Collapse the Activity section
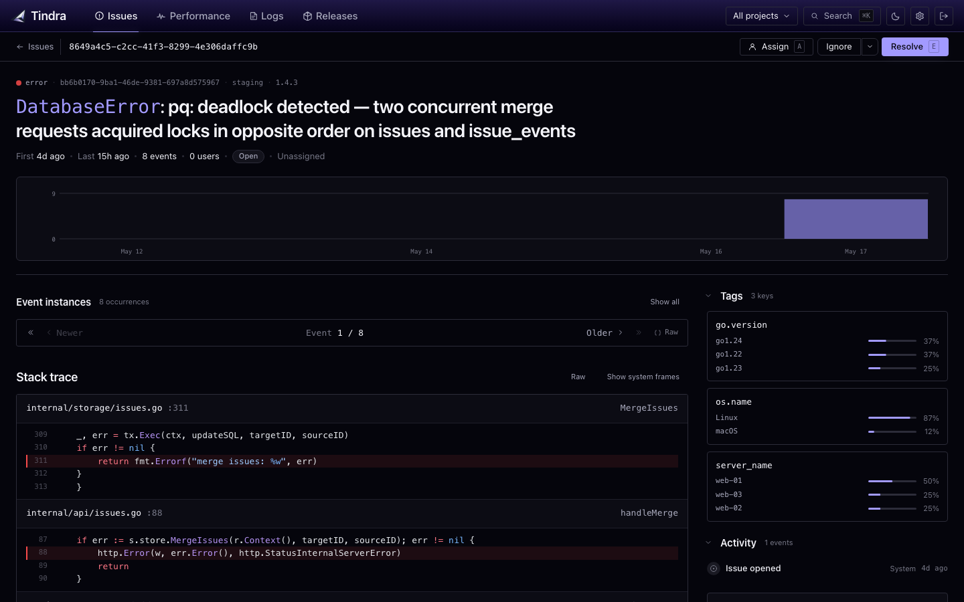This screenshot has height=602, width=964. pyautogui.click(x=708, y=542)
